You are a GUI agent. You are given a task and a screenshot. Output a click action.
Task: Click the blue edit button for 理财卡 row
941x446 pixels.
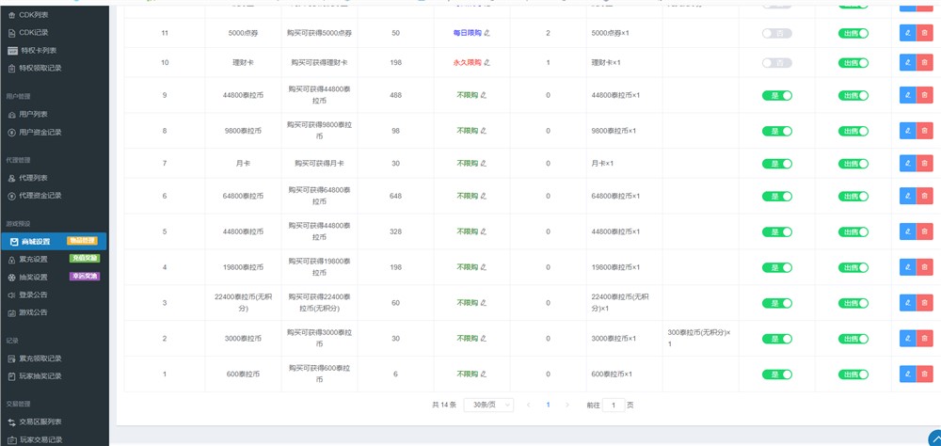pos(907,62)
